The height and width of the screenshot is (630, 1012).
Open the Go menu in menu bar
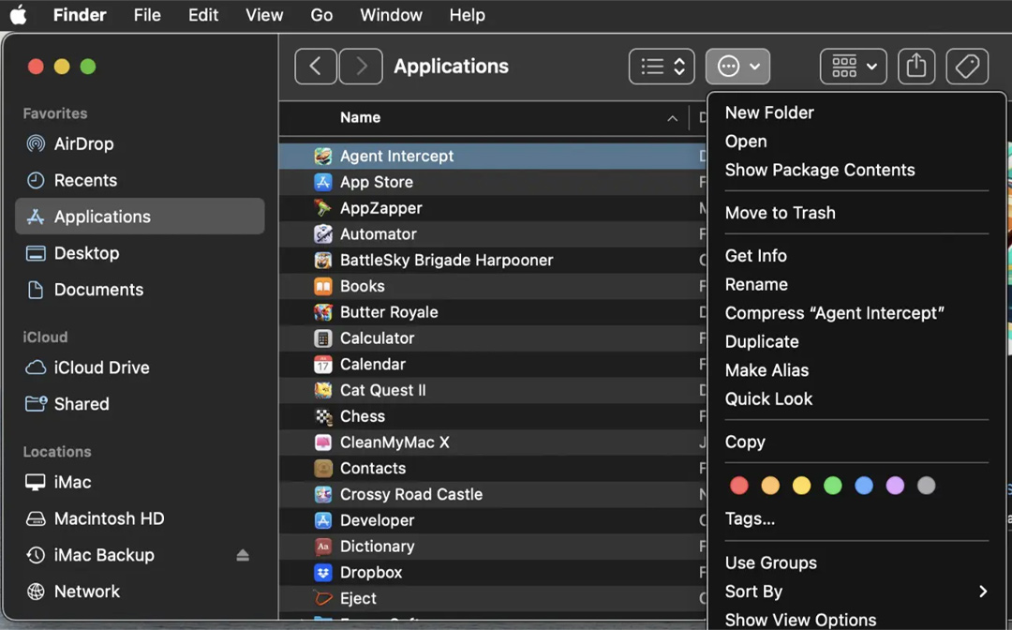coord(321,15)
